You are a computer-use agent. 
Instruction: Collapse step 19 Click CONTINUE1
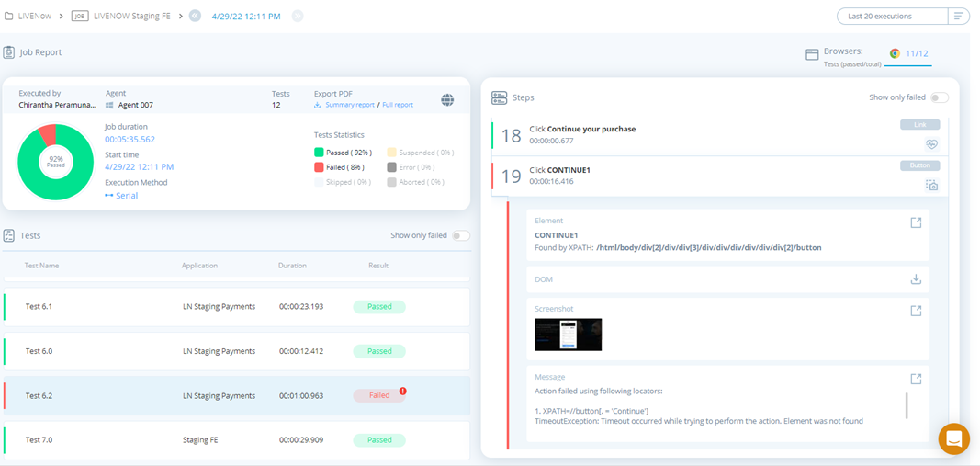point(719,176)
